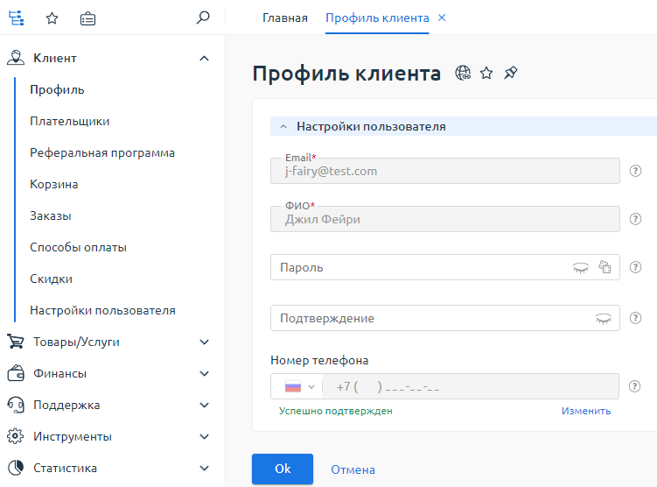The height and width of the screenshot is (487, 657).
Task: Close the Профиль клиента tab
Action: (442, 18)
